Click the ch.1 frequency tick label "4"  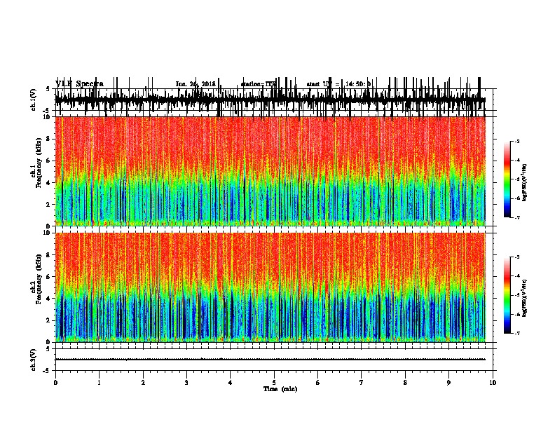coord(48,183)
